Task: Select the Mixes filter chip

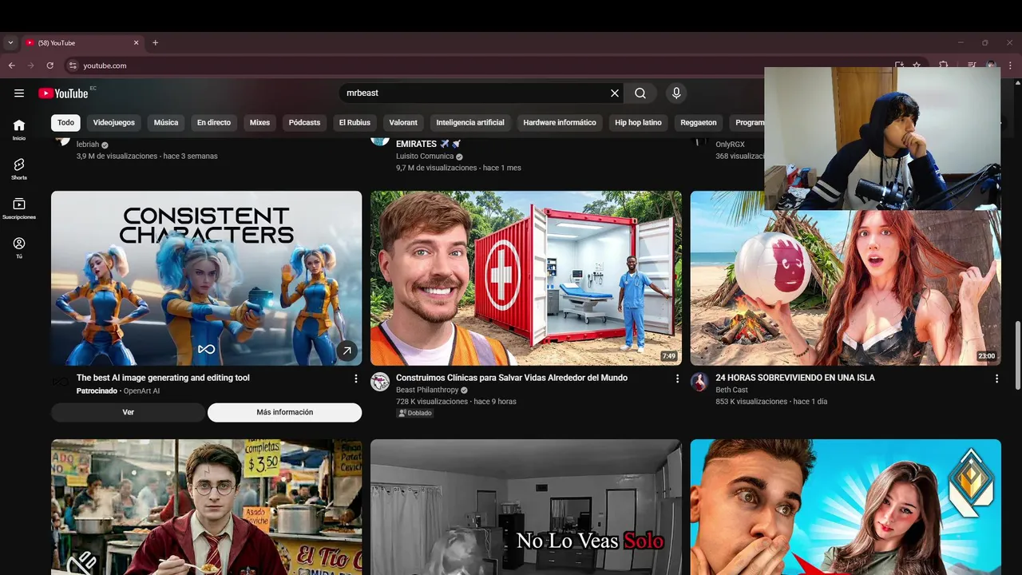Action: 259,122
